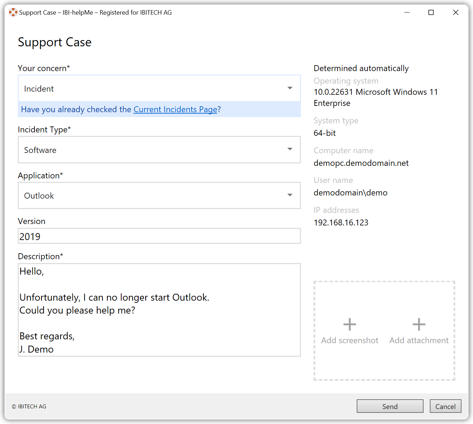Click inside the Description text box
Viewport: 473px width, 424px height.
tap(159, 310)
